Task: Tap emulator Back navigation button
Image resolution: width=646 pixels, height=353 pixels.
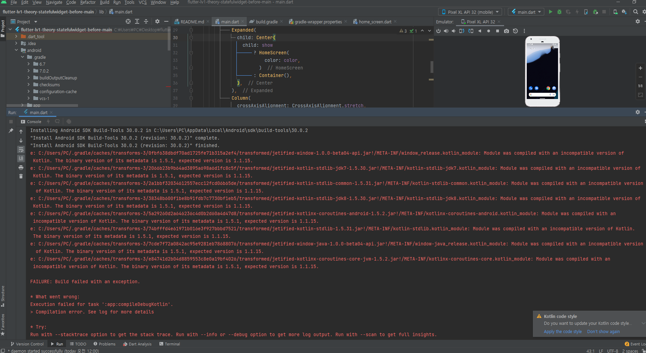Action: point(480,31)
